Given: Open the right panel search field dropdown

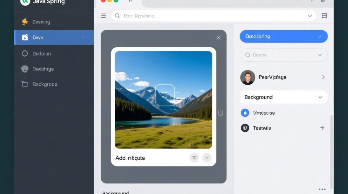Looking at the screenshot, I should (x=320, y=55).
